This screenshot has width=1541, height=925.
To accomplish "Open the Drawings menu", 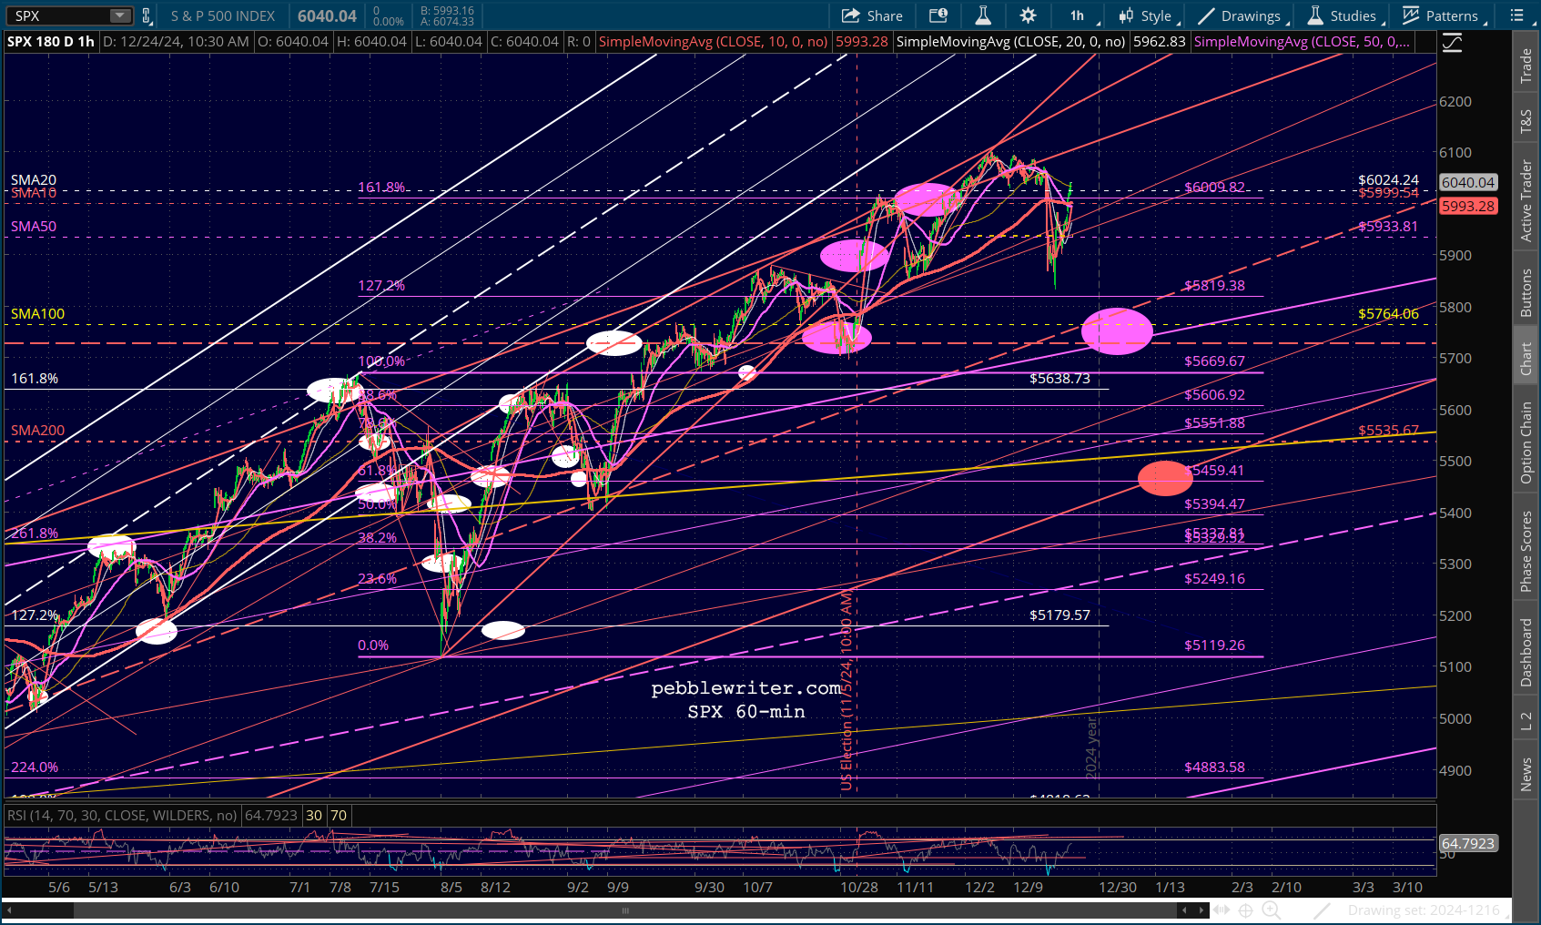I will [x=1243, y=15].
